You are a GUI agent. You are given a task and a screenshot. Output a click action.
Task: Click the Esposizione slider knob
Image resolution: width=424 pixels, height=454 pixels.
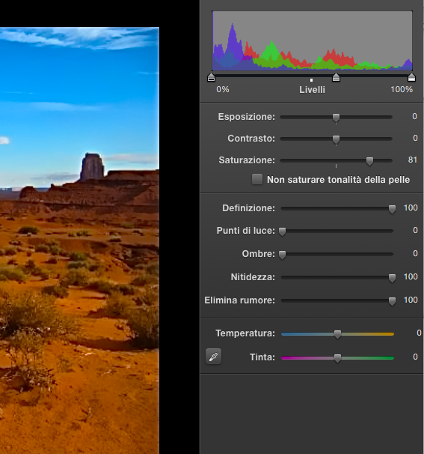[336, 118]
